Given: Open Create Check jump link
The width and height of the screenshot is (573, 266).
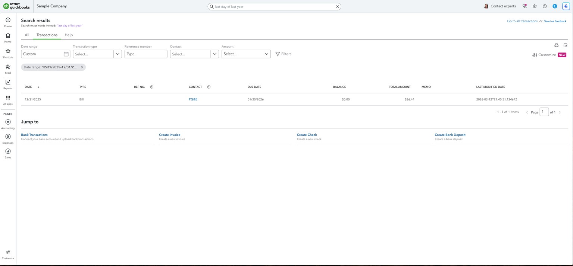Looking at the screenshot, I should point(307,135).
